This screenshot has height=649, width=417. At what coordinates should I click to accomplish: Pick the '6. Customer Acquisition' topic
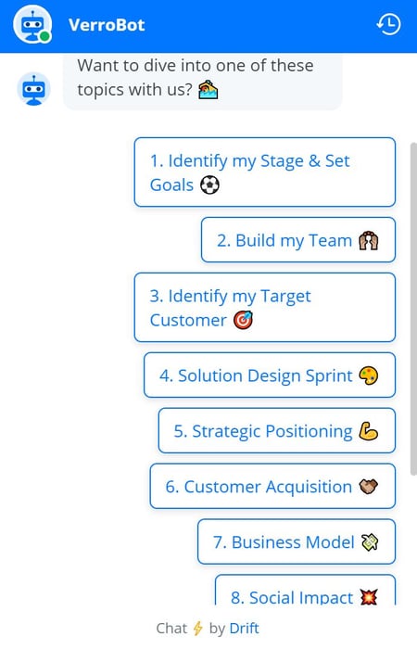272,487
